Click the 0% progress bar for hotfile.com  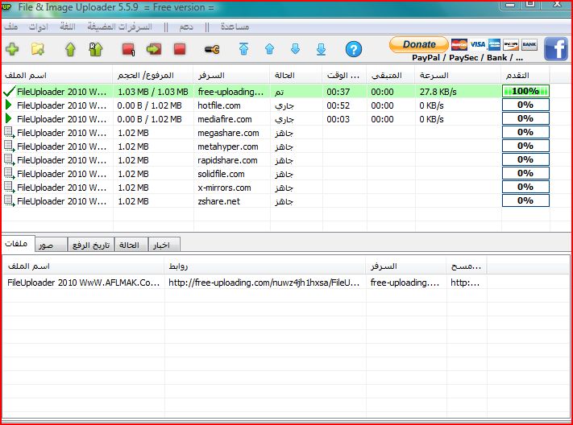point(525,105)
